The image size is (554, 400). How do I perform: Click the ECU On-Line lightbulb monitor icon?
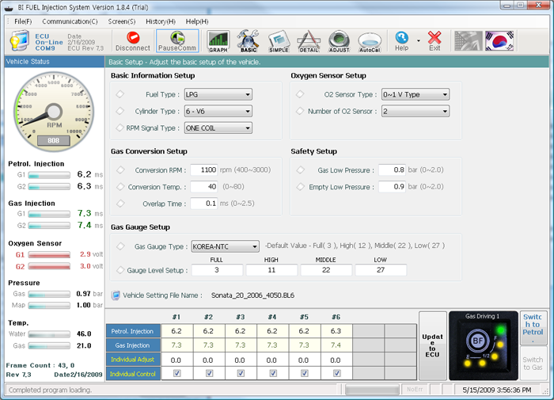tap(20, 41)
